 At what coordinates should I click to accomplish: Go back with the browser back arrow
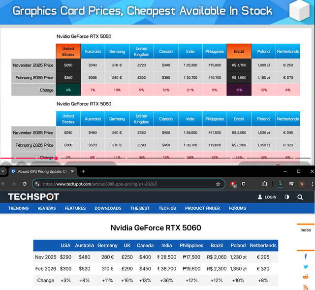click(3, 184)
